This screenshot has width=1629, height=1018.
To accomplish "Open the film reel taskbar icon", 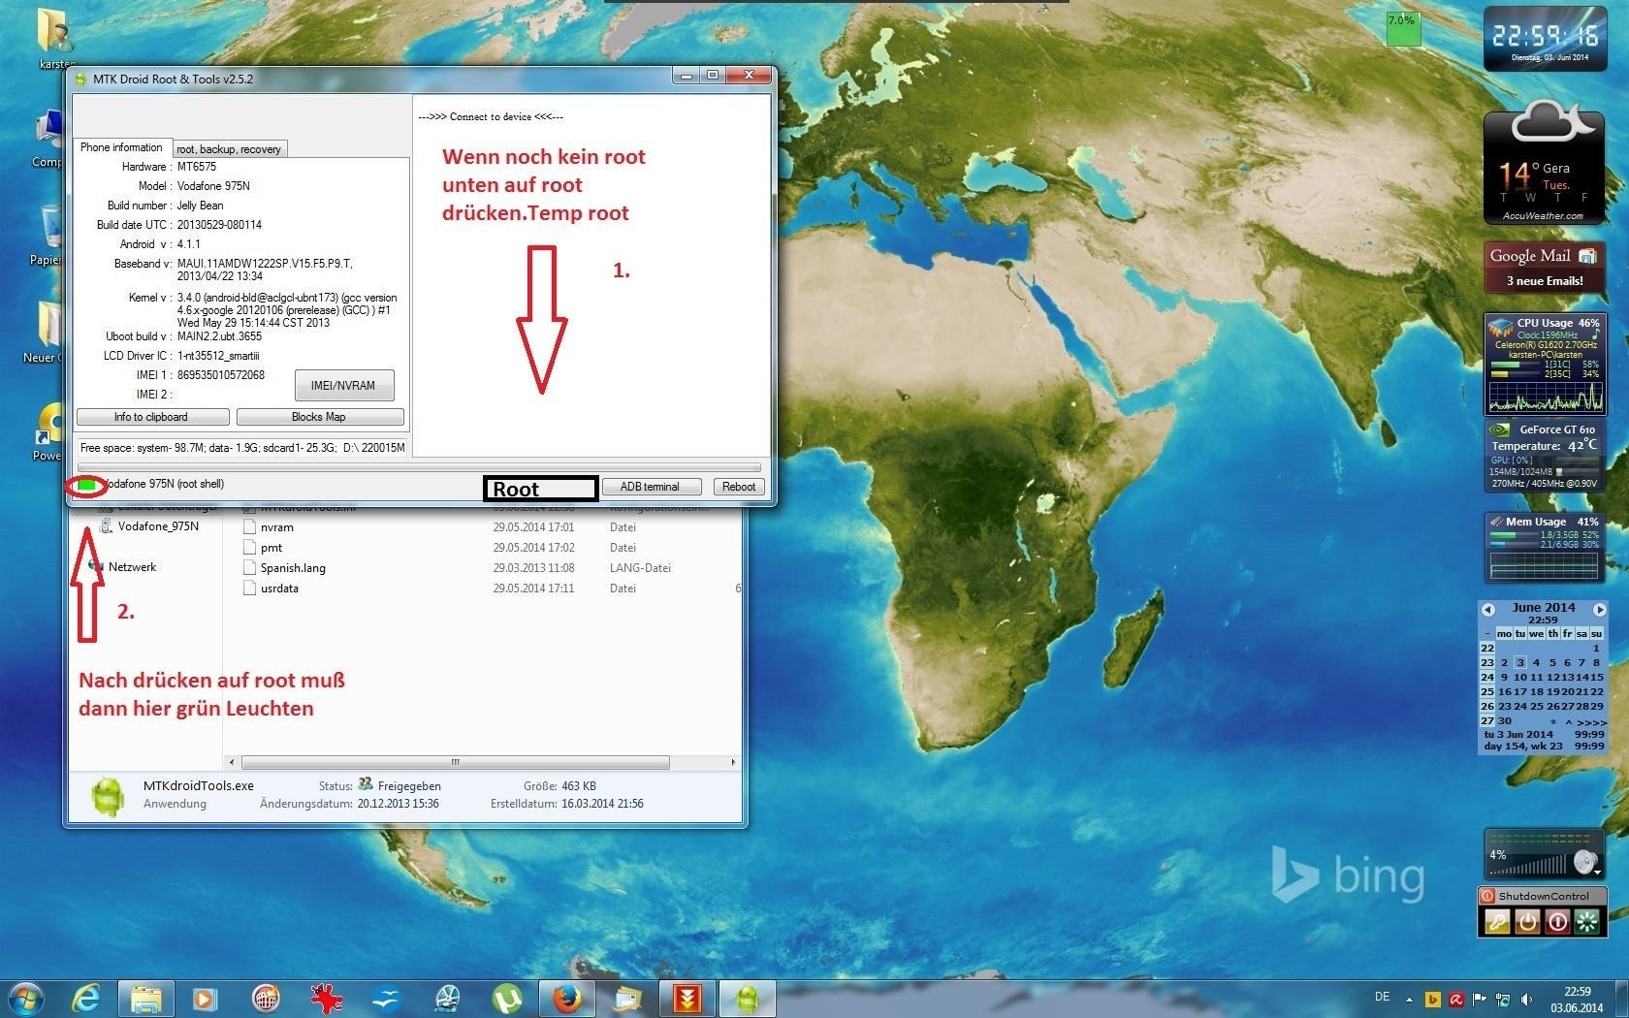I will (447, 998).
